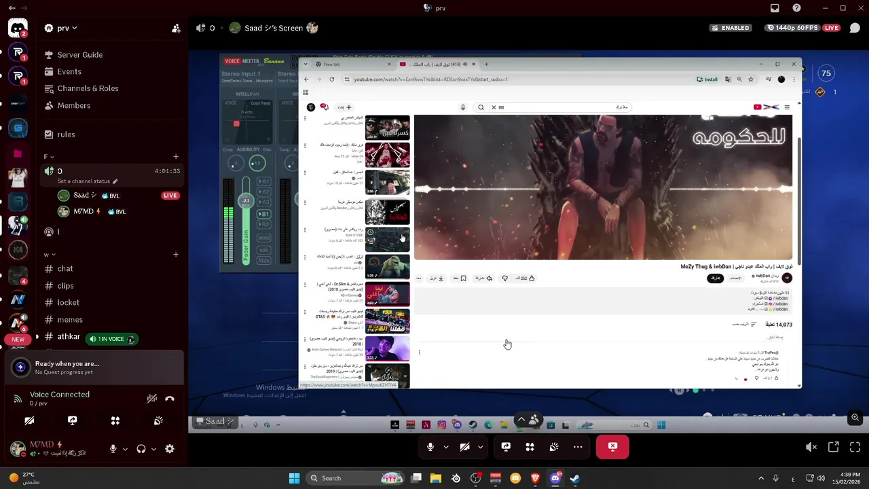
Task: Toggle stream volume icon at top left
Action: pyautogui.click(x=200, y=28)
